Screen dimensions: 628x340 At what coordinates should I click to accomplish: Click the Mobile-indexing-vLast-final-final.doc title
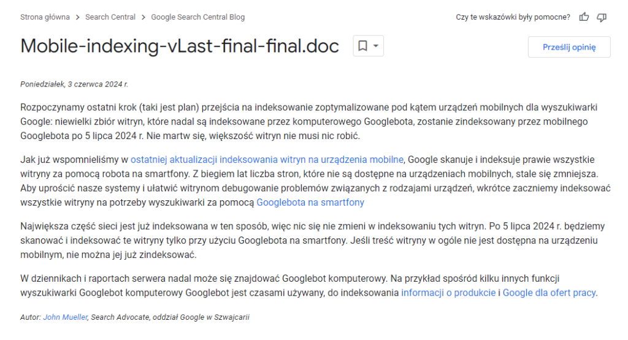180,46
